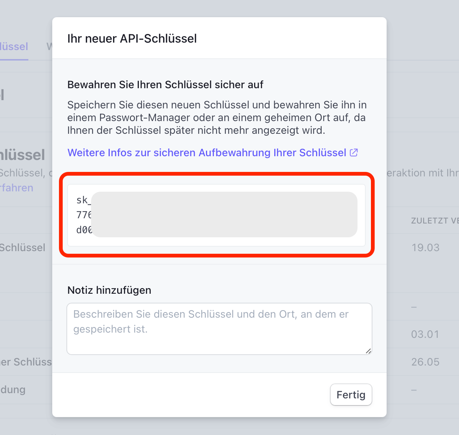Click the resize grip of the note textarea

368,351
